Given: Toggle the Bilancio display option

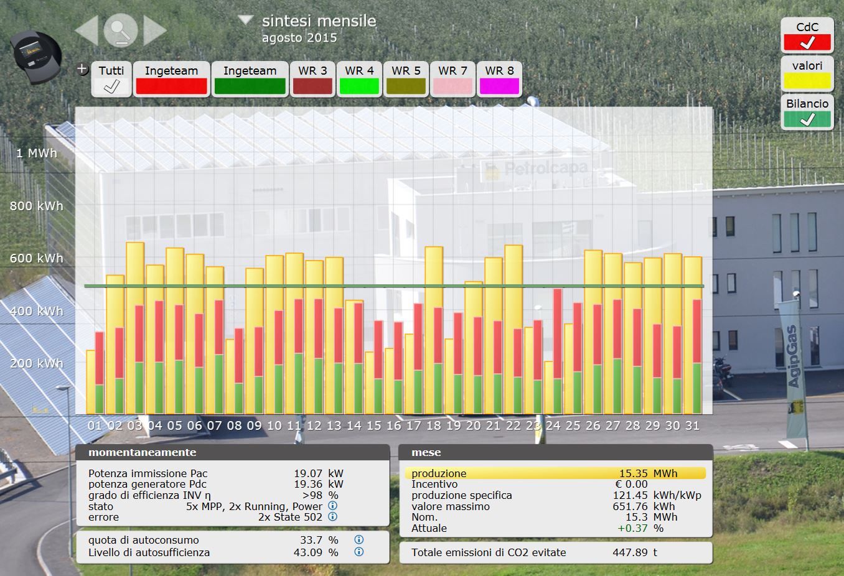Looking at the screenshot, I should tap(807, 119).
